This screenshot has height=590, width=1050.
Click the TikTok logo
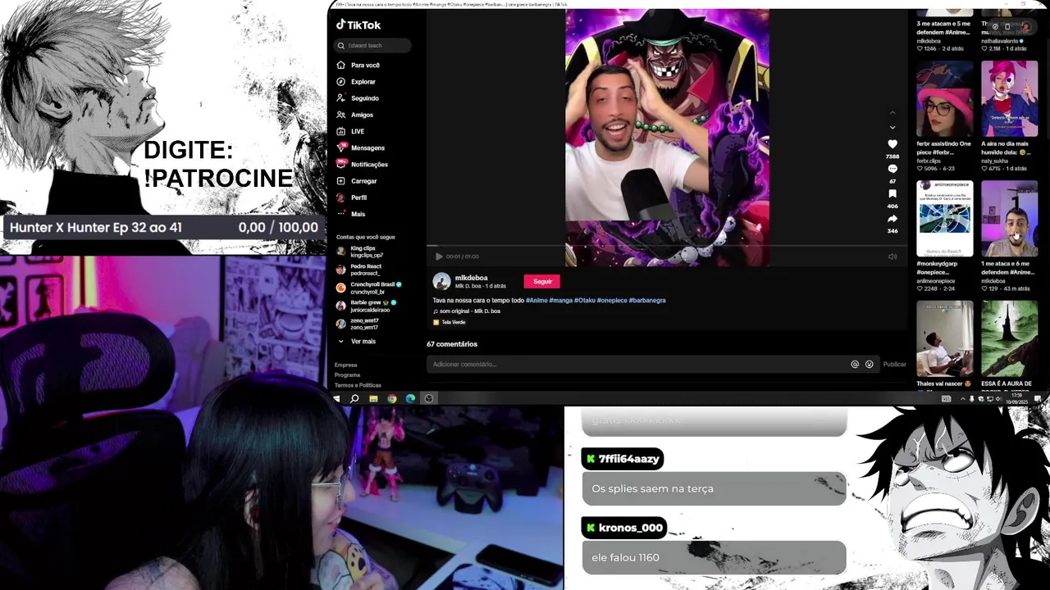(358, 25)
